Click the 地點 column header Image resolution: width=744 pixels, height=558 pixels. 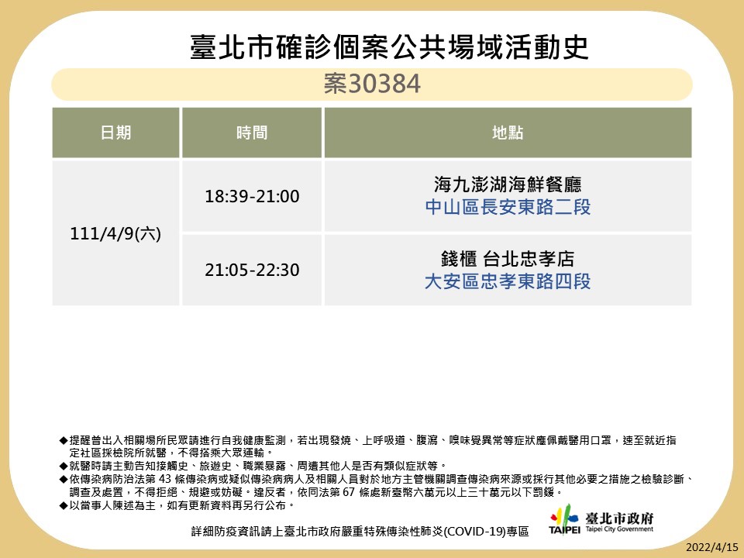point(508,133)
